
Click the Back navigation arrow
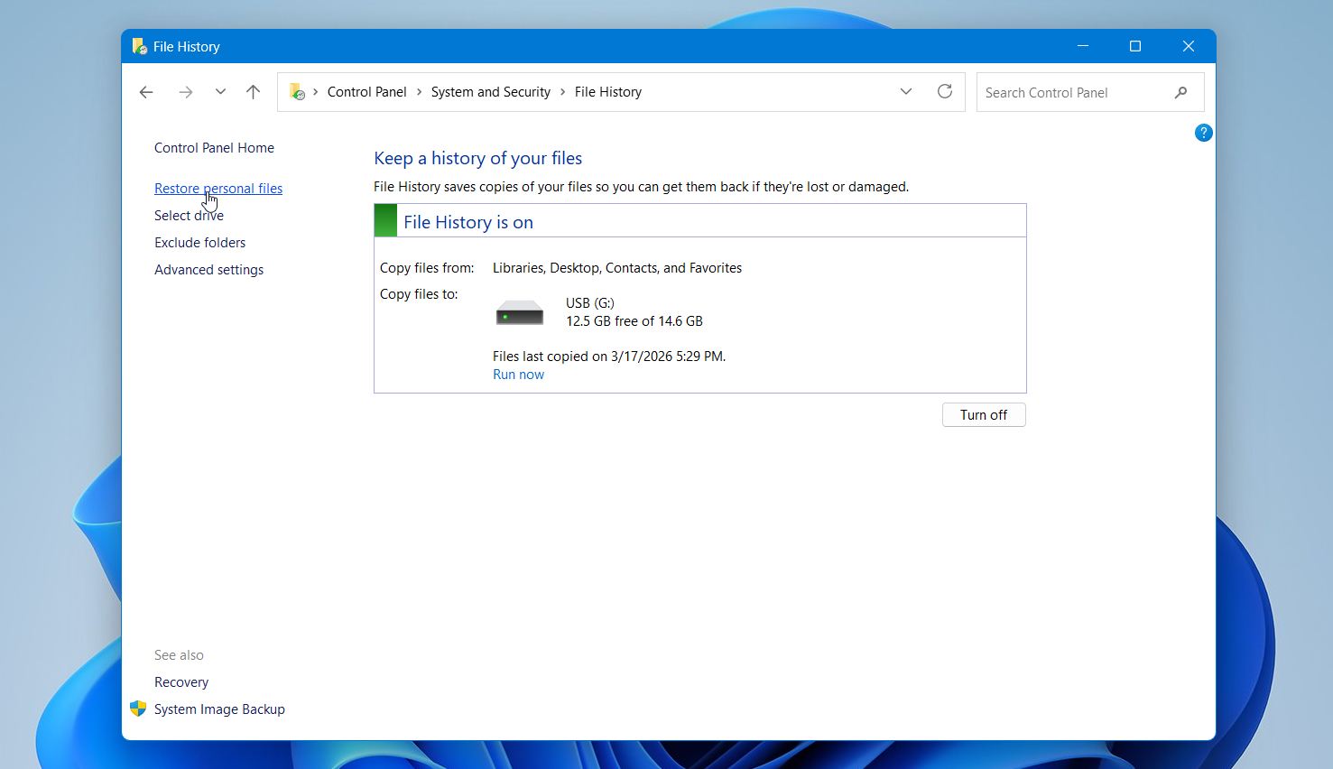[x=146, y=91]
